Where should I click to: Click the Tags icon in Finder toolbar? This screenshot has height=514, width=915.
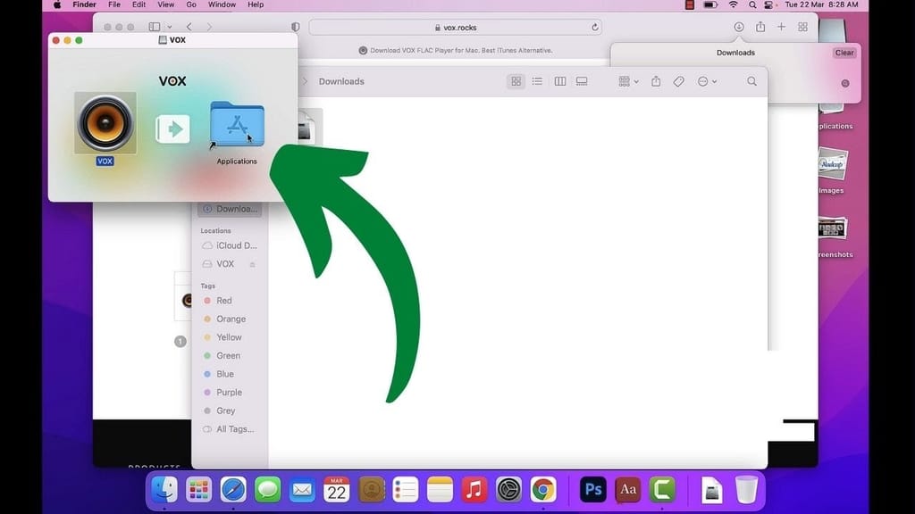coord(679,81)
